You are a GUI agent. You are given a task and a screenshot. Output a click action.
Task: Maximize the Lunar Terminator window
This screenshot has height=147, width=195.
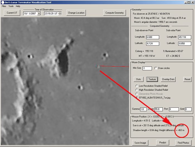[x=189, y=2]
